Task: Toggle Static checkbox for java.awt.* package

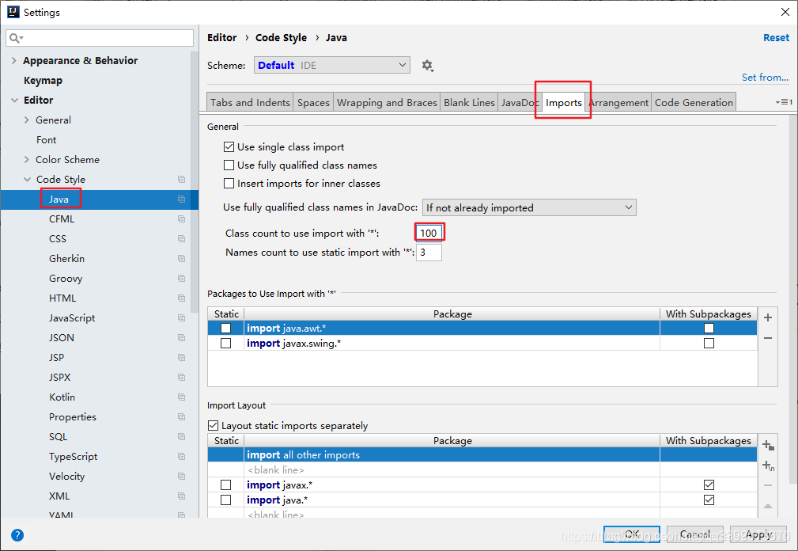Action: coord(226,329)
